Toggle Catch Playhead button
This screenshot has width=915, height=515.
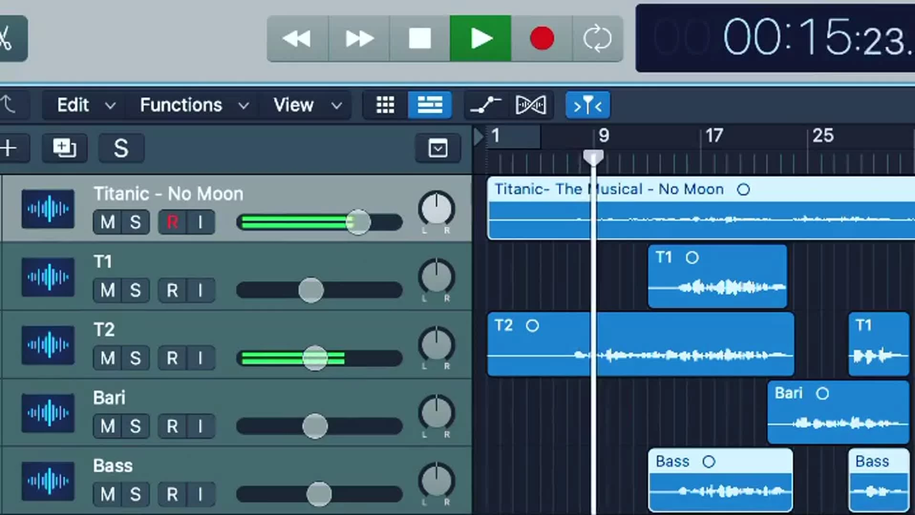click(588, 105)
